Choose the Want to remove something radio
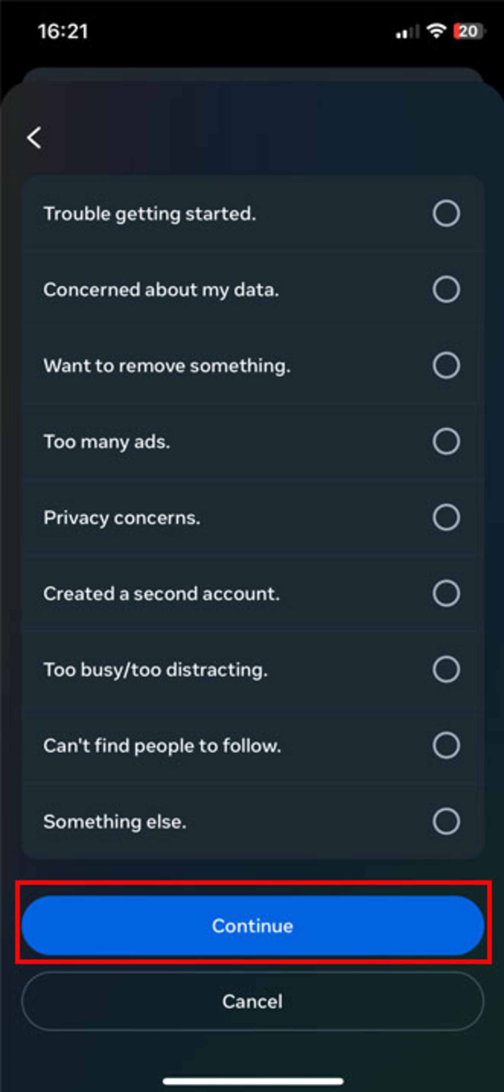The image size is (504, 1092). (446, 365)
